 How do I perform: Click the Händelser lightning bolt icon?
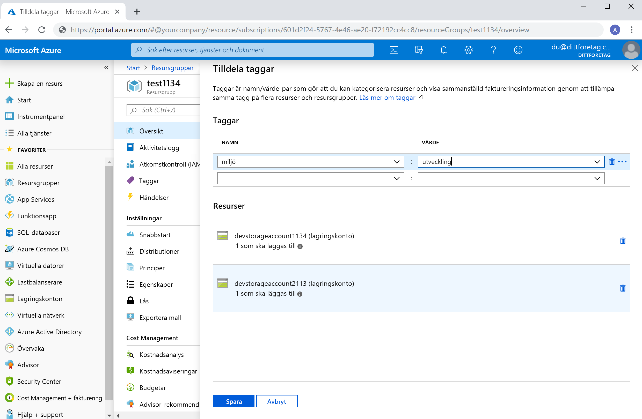coord(130,197)
